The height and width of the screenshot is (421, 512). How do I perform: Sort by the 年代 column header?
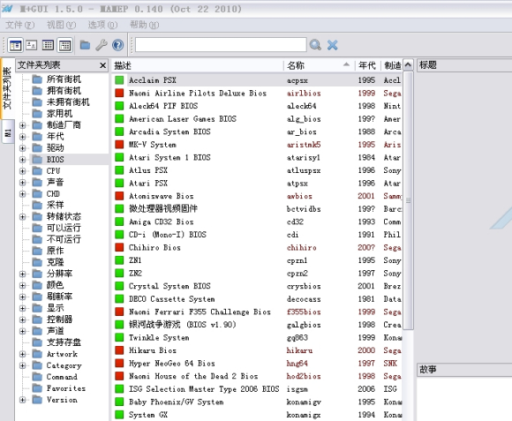(367, 65)
